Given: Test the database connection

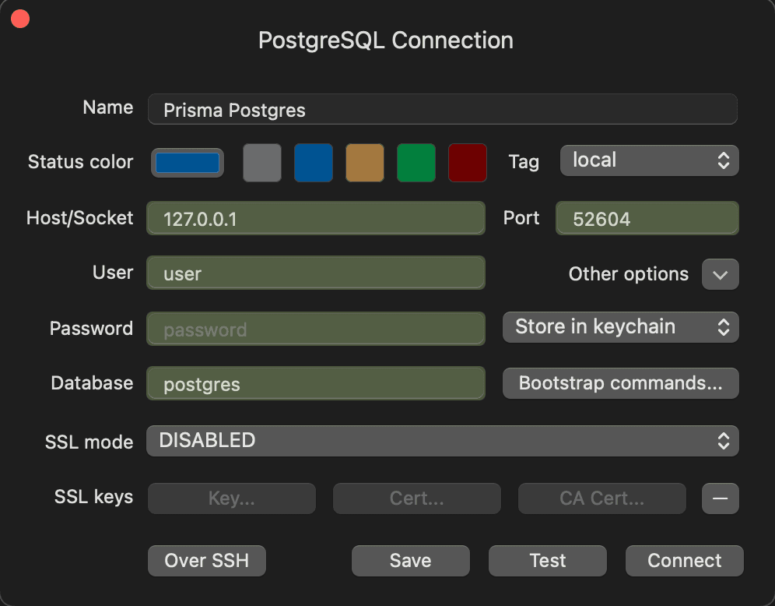Looking at the screenshot, I should (547, 560).
